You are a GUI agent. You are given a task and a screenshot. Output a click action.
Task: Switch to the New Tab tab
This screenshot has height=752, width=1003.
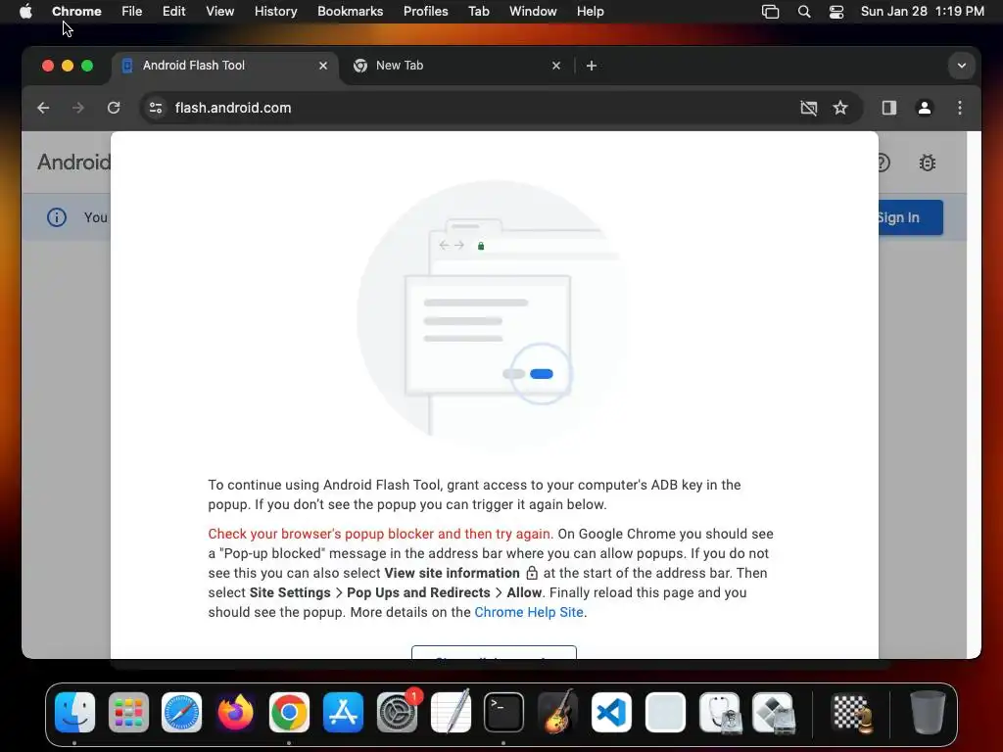457,66
